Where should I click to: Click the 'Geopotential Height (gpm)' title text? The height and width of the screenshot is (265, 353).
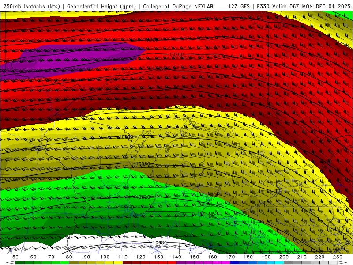101,6
